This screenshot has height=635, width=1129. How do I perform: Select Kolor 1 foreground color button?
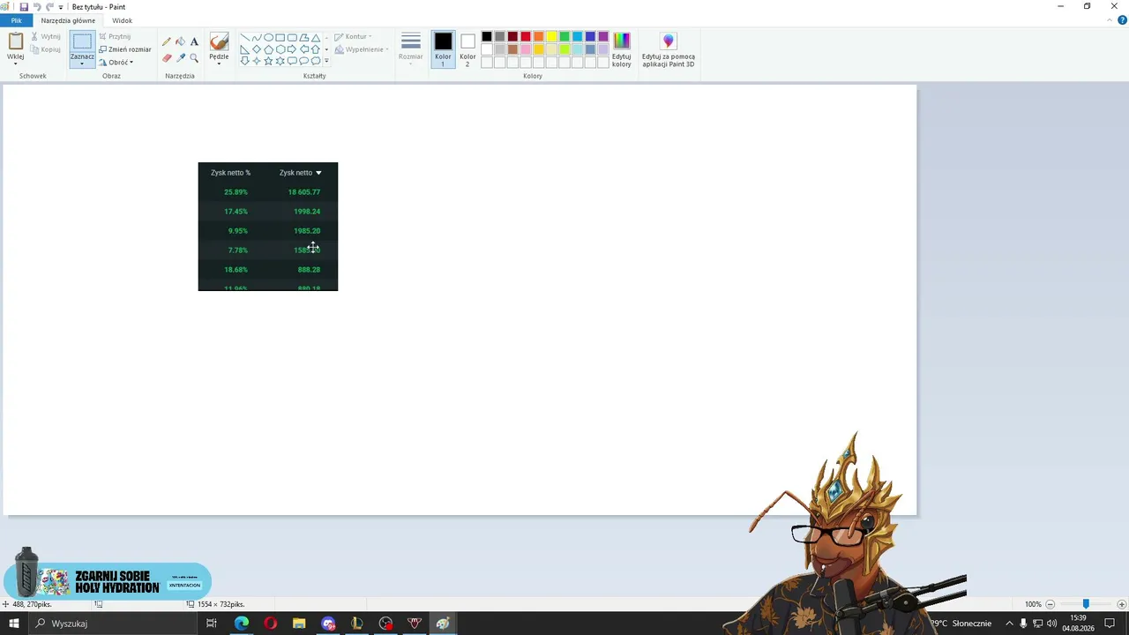coord(443,49)
